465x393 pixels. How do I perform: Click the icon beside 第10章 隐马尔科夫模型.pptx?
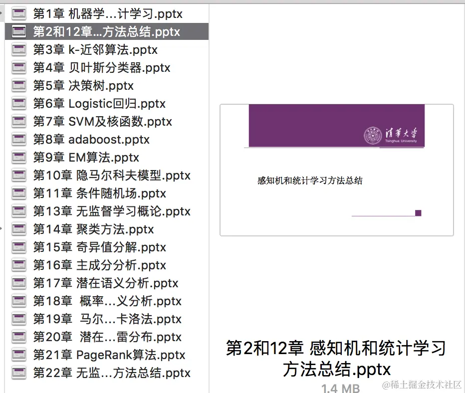pos(18,175)
